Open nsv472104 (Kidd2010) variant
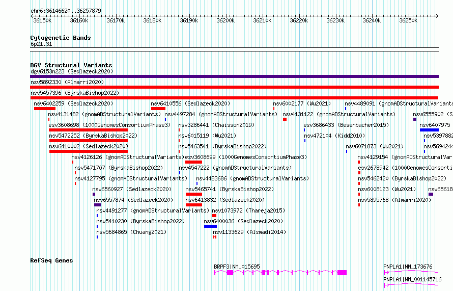Screen dimensions: 453x291 click(334, 136)
